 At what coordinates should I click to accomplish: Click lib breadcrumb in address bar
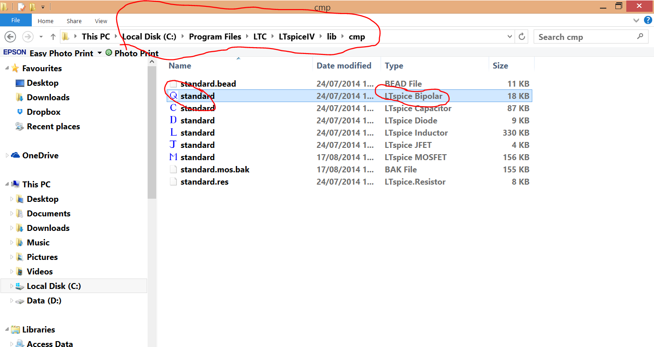[x=332, y=37]
